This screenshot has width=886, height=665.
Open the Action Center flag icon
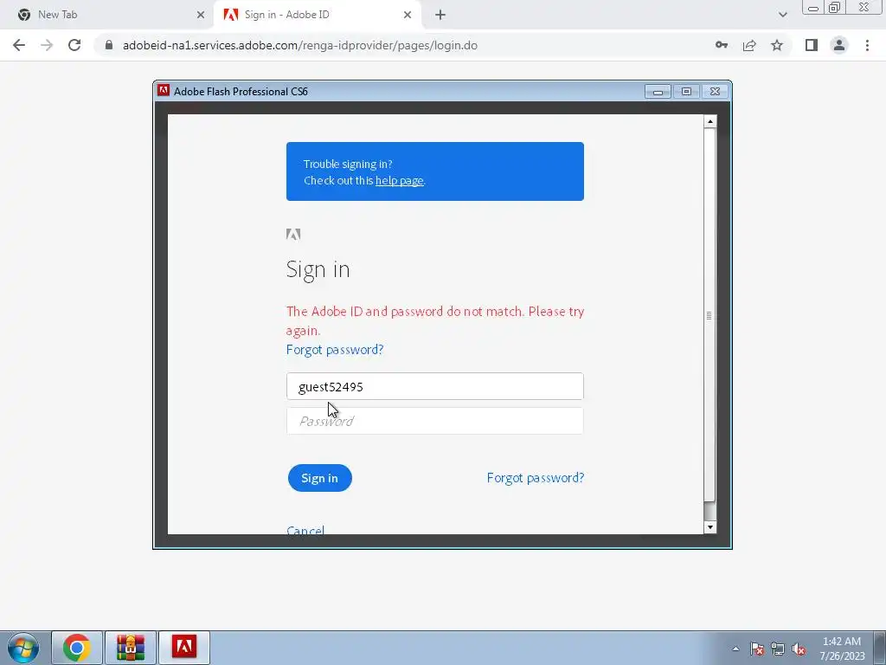coord(756,649)
